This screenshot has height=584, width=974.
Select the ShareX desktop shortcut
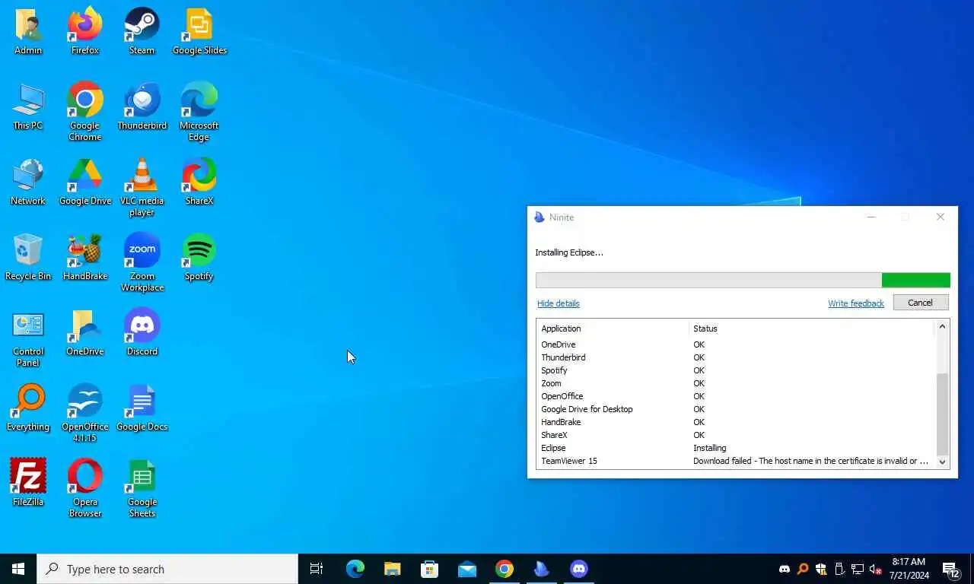coord(199,182)
